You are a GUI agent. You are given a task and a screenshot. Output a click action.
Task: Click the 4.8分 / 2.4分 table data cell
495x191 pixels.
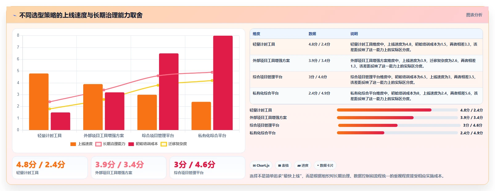[x=319, y=44]
